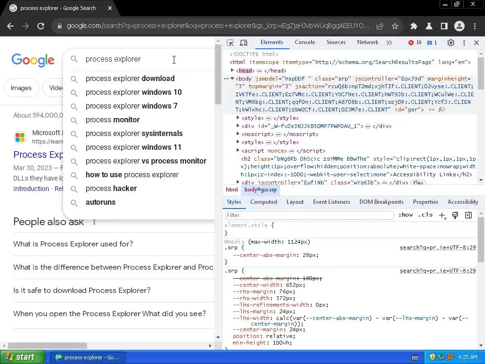Click the tray security shield icon
This screenshot has height=364, width=485.
click(432, 357)
